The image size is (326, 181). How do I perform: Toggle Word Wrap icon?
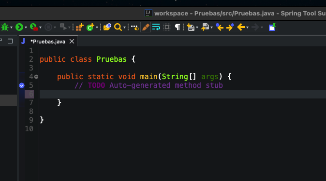click(156, 27)
